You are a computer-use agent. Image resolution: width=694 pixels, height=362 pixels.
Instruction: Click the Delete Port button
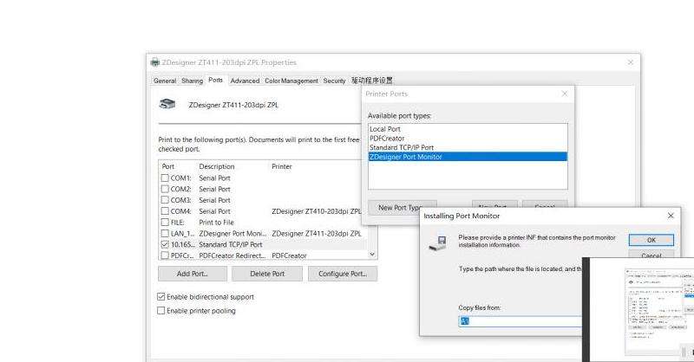267,274
